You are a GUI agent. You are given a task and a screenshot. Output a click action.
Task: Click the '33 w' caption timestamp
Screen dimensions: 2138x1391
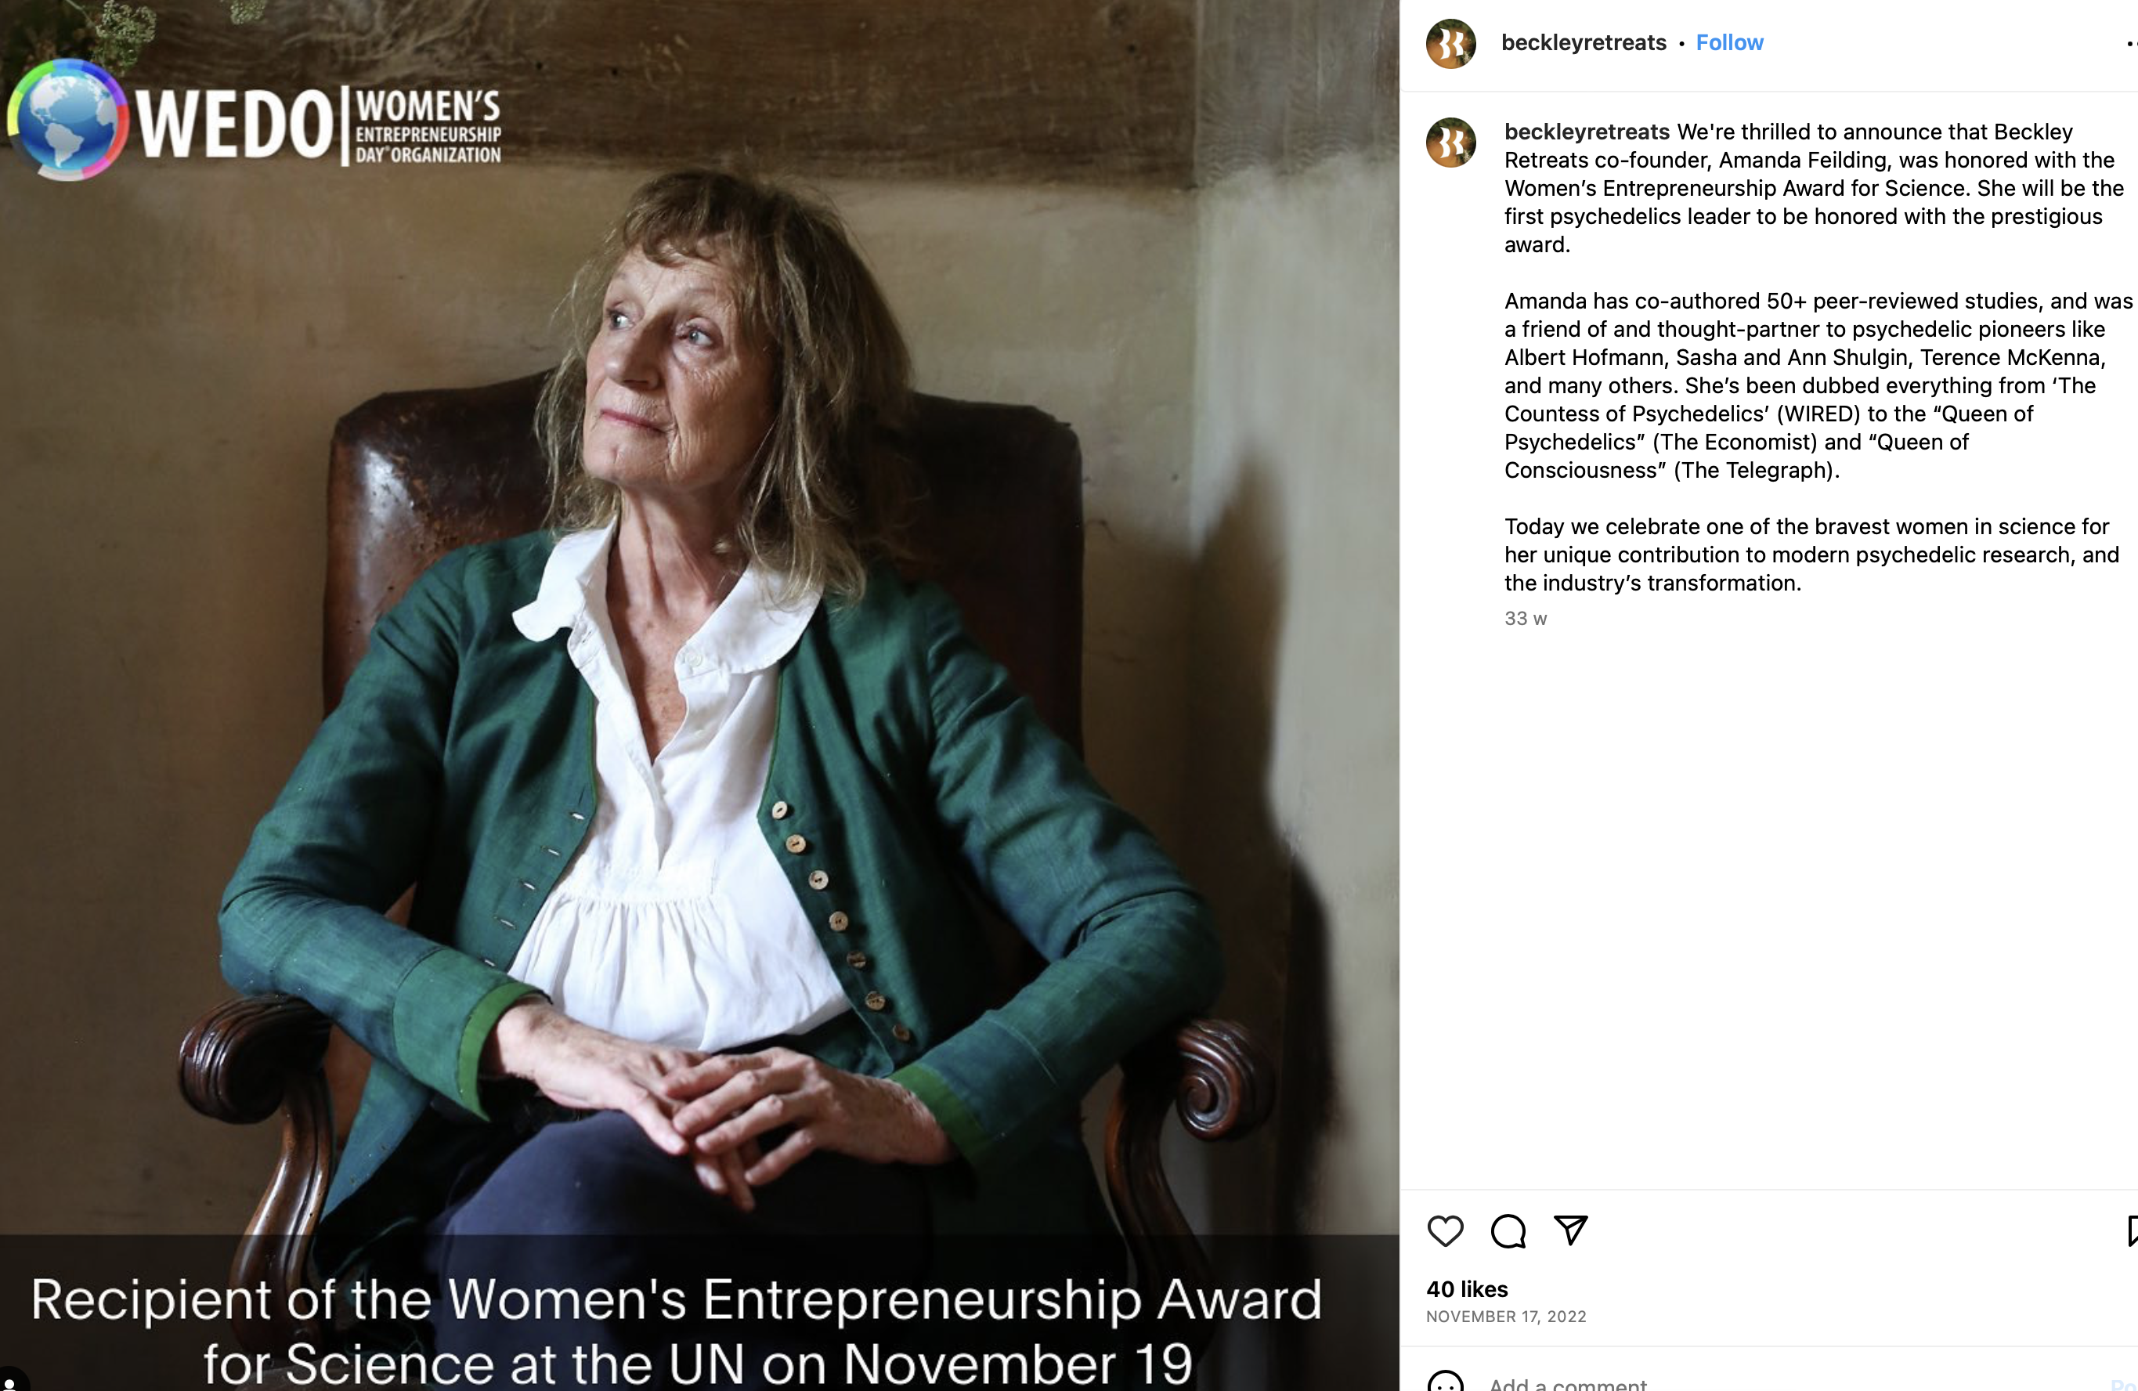tap(1526, 618)
